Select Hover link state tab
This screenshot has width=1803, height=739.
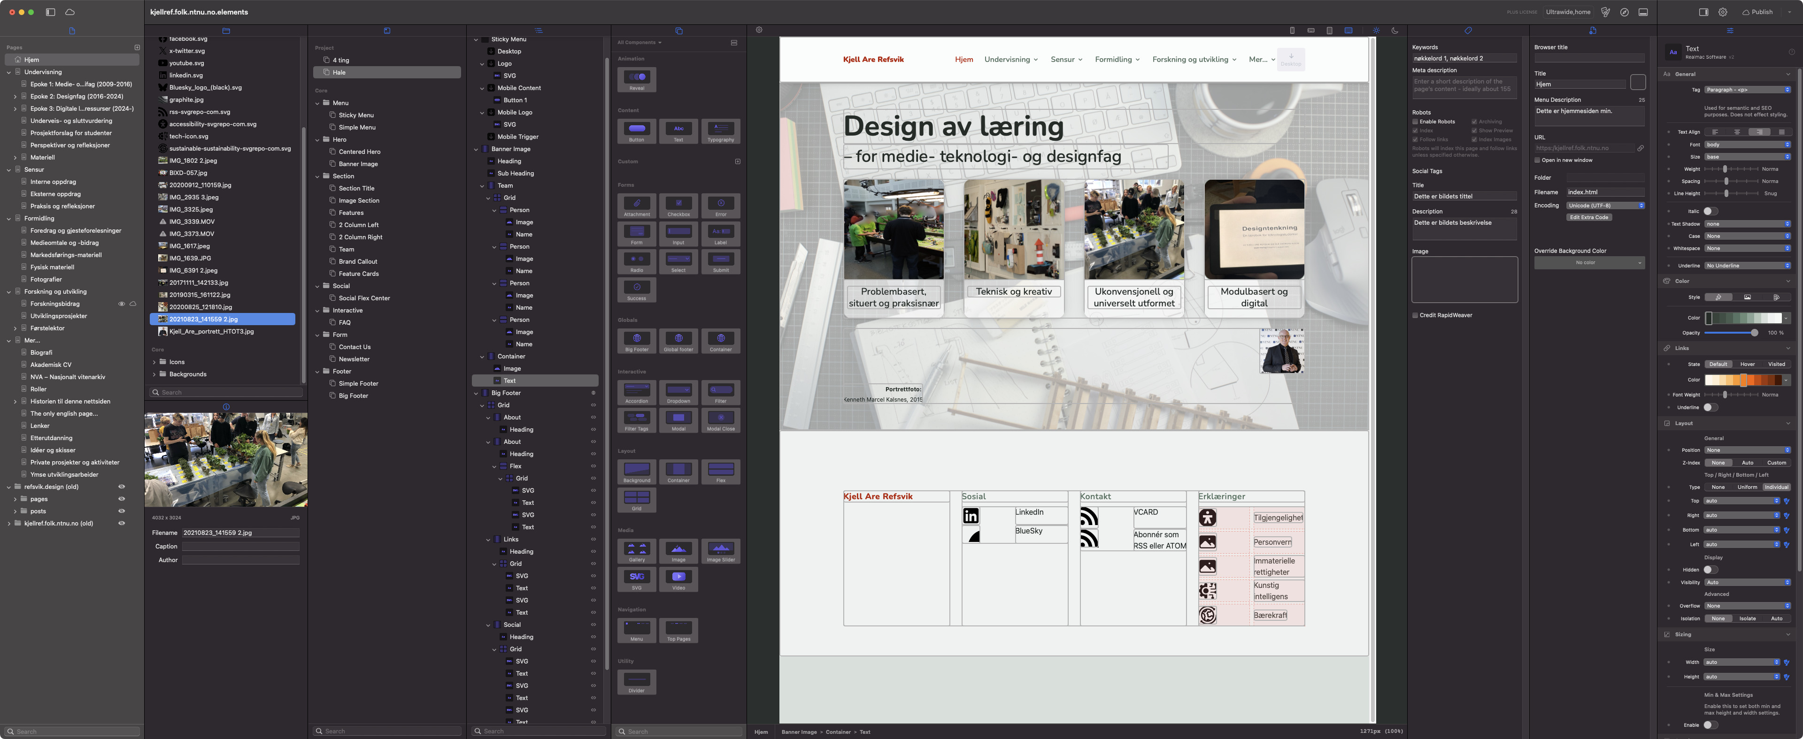(1747, 364)
